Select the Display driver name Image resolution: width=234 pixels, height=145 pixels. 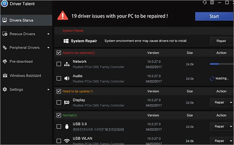pos(79,100)
